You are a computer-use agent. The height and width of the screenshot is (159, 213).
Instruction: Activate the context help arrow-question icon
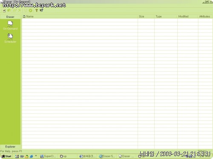click(41, 10)
